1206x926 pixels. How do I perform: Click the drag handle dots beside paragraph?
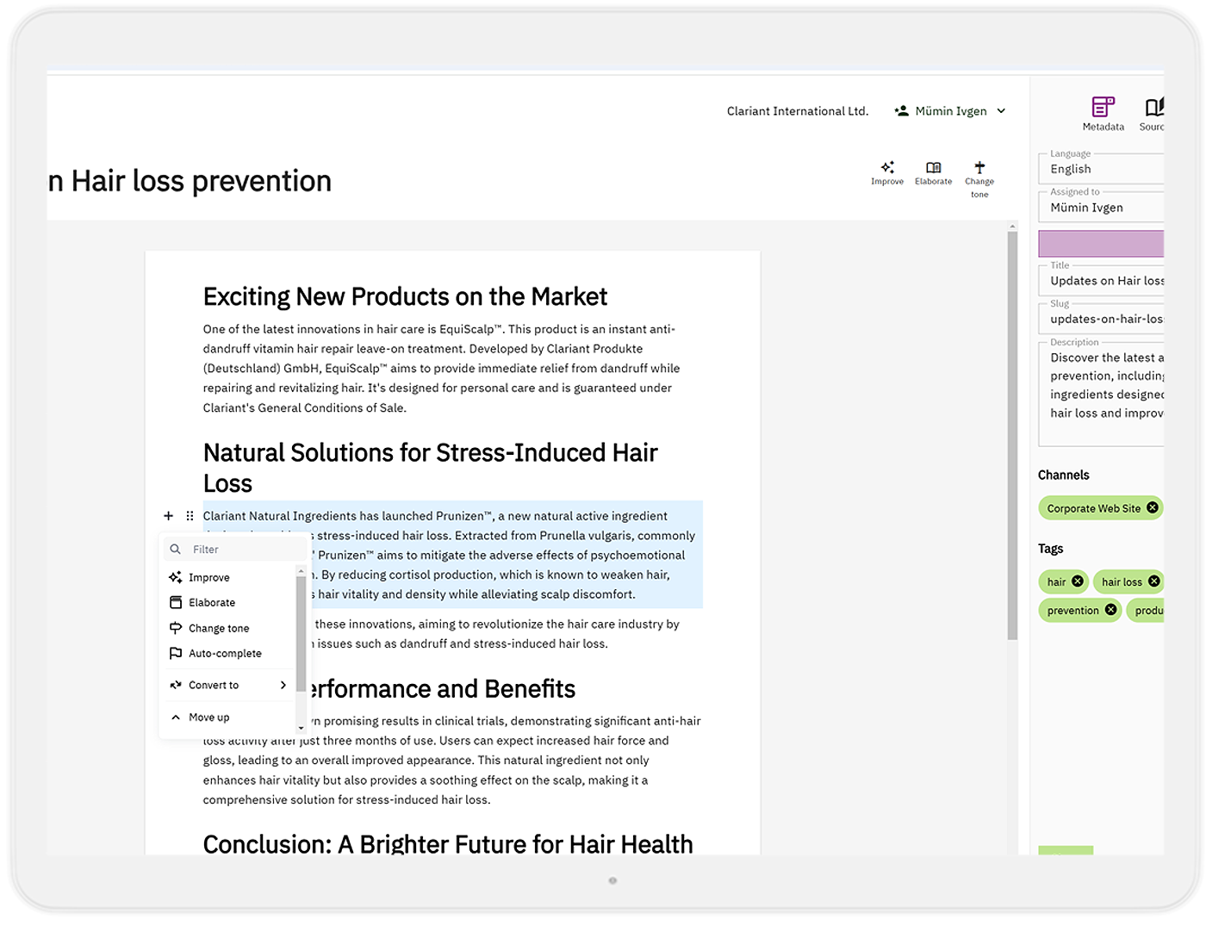click(190, 516)
